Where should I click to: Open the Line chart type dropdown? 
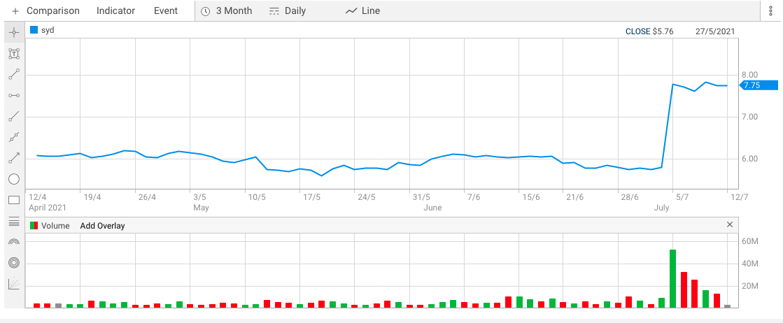[371, 11]
